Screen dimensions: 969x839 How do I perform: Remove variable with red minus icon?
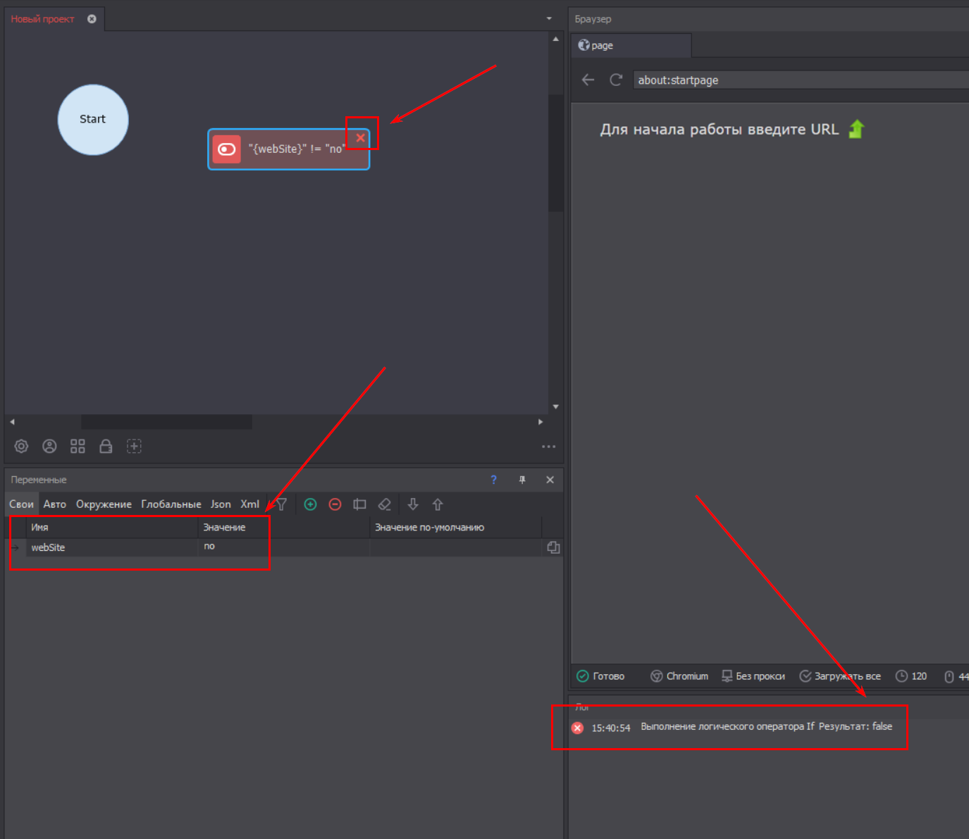coord(335,504)
